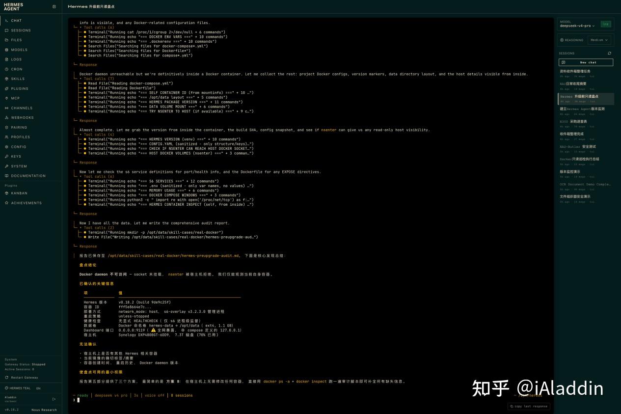Open the Models chip icon
Viewport: 621px width, 414px height.
(x=6, y=50)
